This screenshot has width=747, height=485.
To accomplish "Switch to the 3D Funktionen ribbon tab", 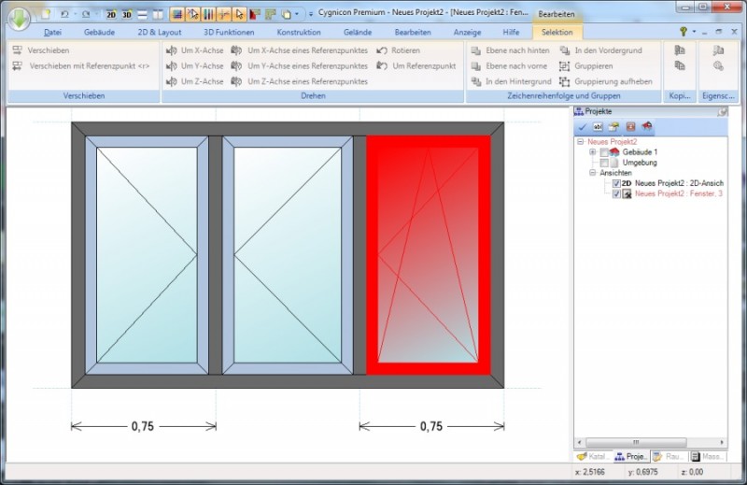I will pos(229,32).
